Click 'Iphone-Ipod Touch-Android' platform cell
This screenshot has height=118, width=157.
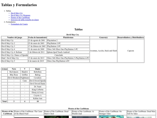click(x=68, y=52)
